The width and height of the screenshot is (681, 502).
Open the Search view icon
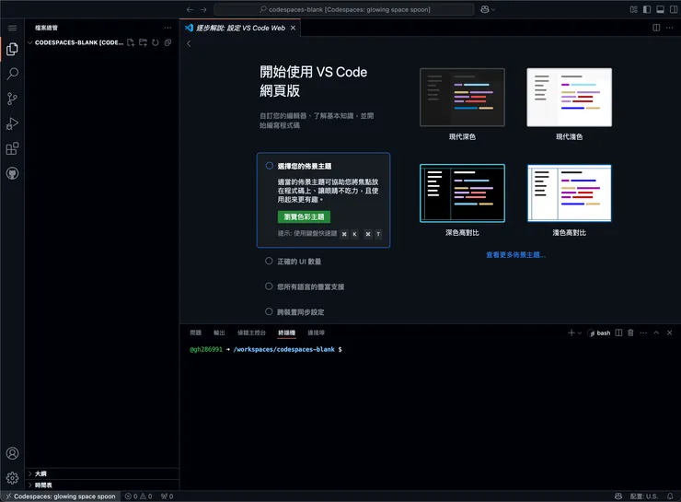(x=12, y=74)
